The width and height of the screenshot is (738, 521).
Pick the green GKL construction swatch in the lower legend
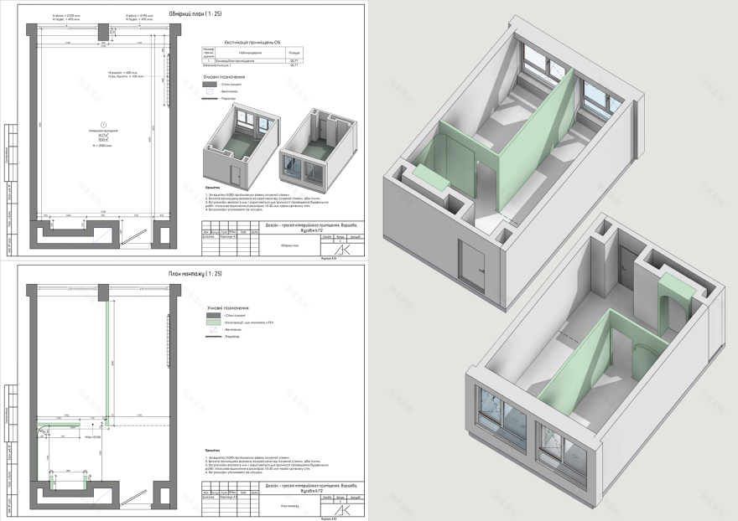214,322
